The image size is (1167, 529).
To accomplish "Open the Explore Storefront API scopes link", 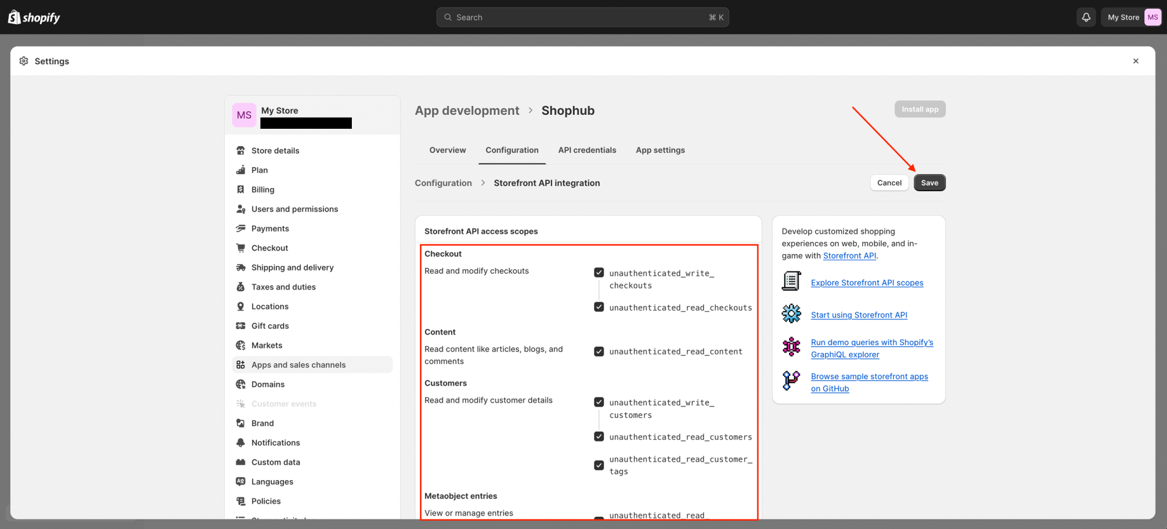I will tap(867, 282).
